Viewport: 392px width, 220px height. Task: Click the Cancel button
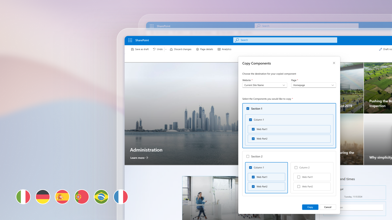pos(328,207)
